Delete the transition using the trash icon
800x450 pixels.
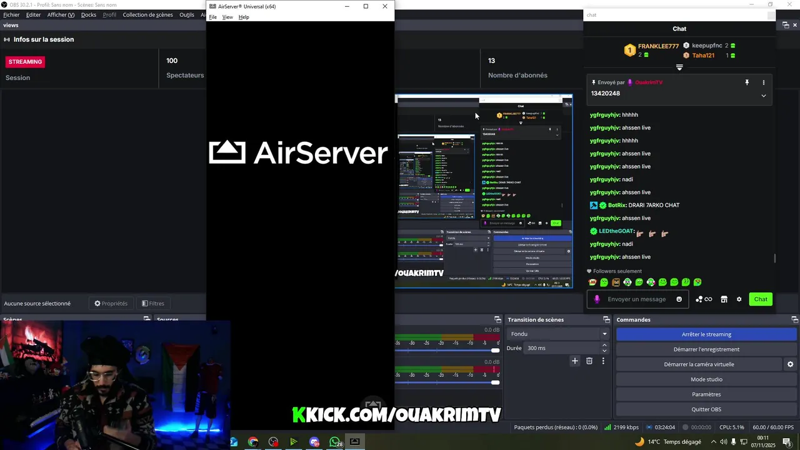click(589, 361)
